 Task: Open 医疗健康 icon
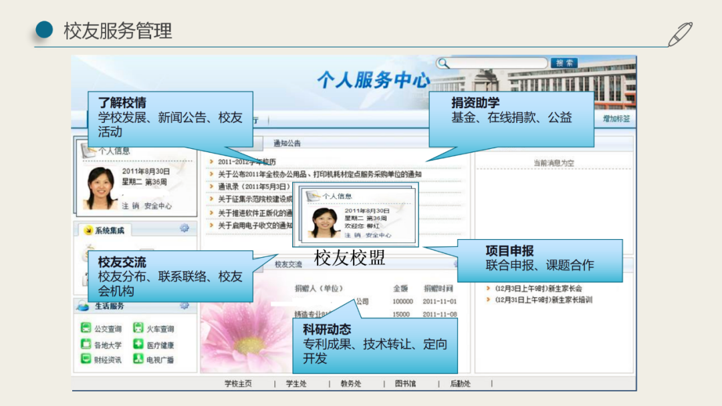point(138,344)
